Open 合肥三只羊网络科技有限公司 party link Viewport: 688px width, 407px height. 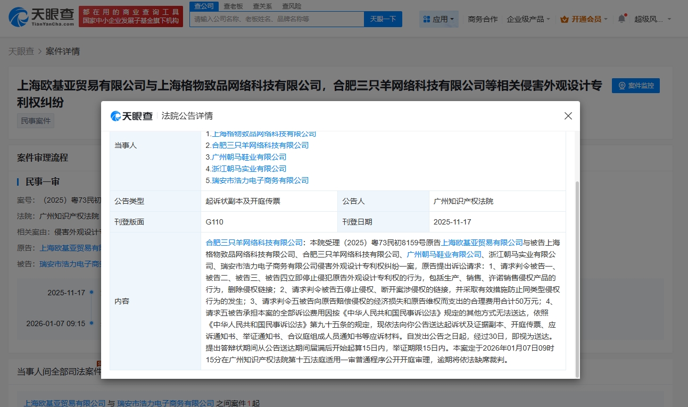260,145
